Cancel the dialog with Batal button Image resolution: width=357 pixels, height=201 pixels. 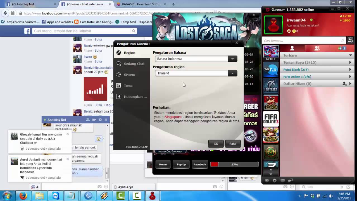[x=233, y=144]
